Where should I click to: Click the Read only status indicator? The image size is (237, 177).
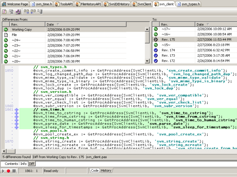click(51, 171)
